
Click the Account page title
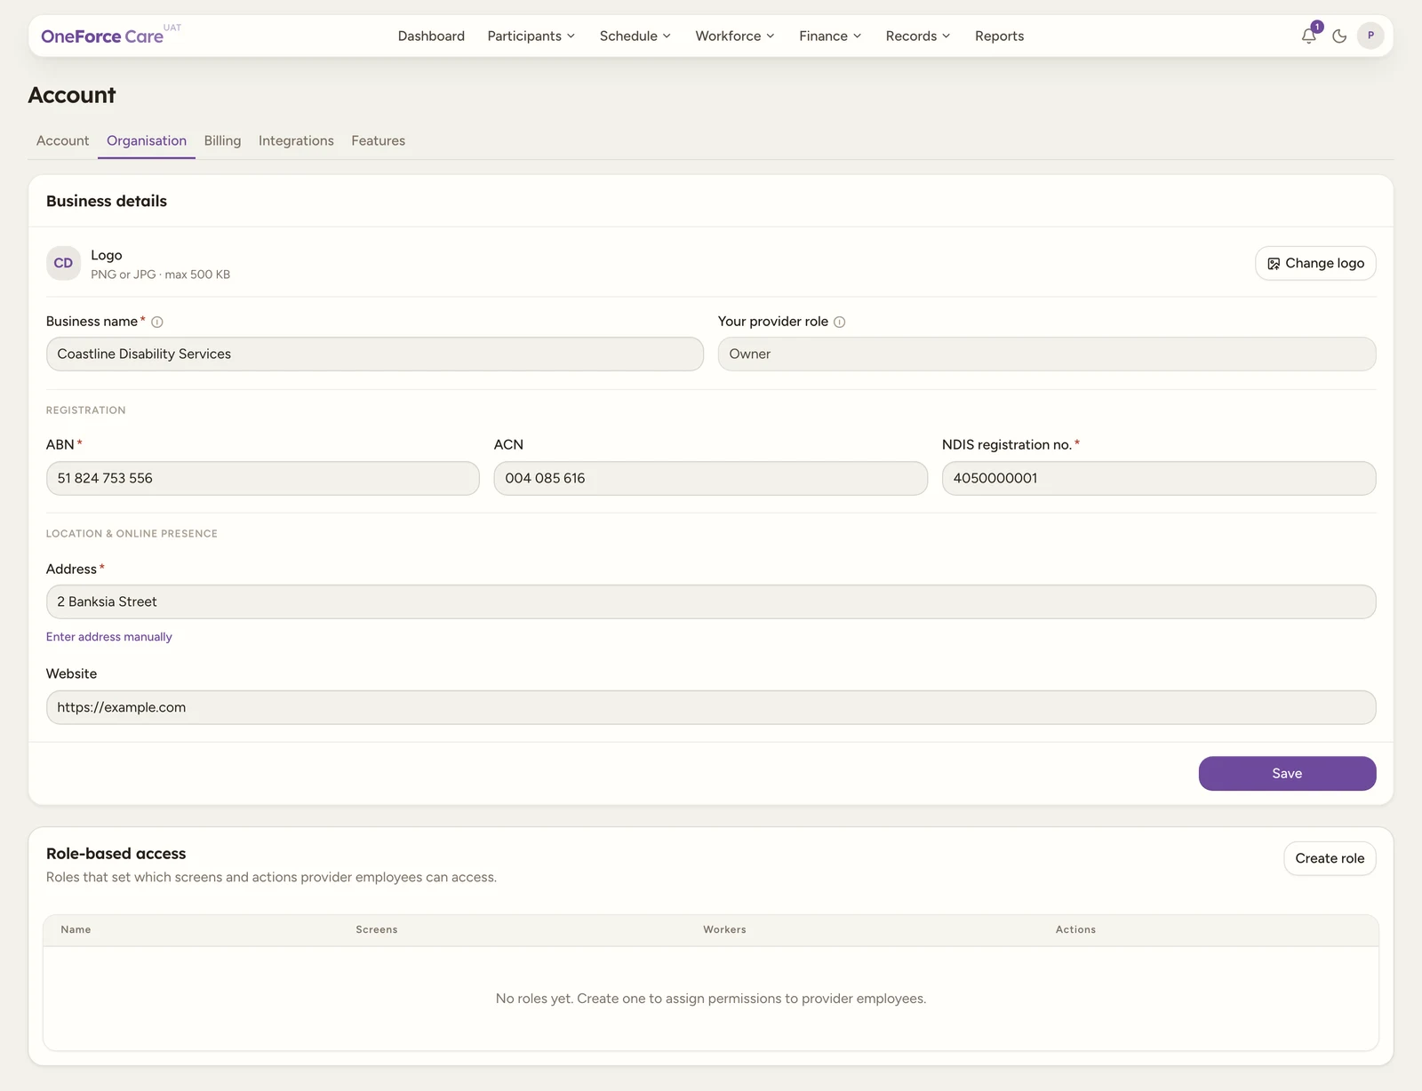(72, 95)
